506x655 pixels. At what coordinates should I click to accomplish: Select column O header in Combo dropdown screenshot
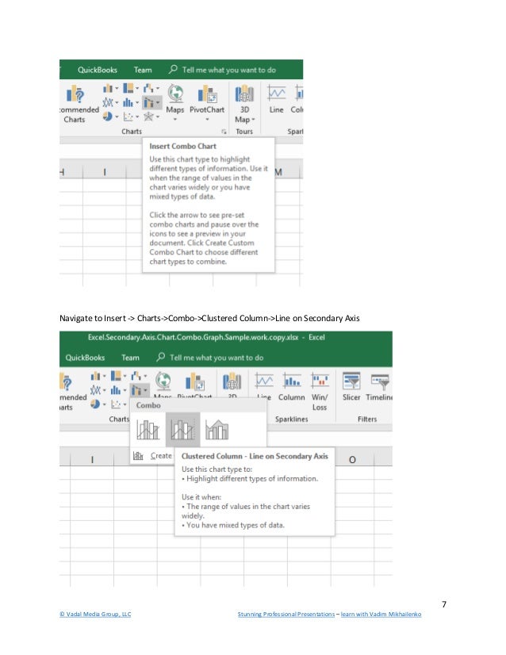(x=352, y=459)
